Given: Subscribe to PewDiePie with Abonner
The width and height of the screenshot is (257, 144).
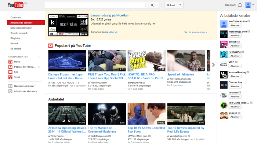Looking at the screenshot, I should pyautogui.click(x=235, y=56).
